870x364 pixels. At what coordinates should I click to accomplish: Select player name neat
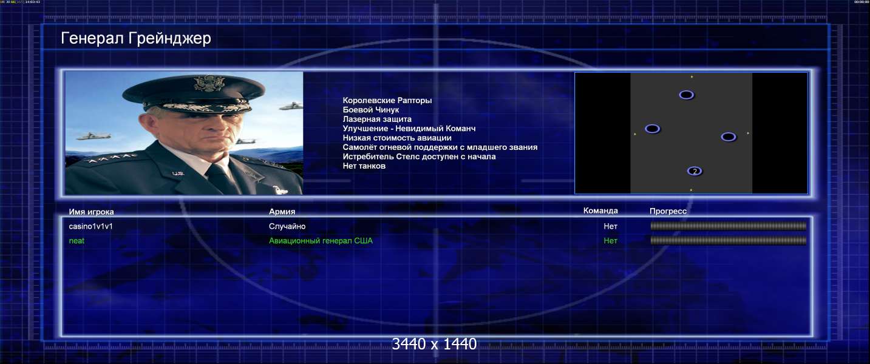point(76,241)
